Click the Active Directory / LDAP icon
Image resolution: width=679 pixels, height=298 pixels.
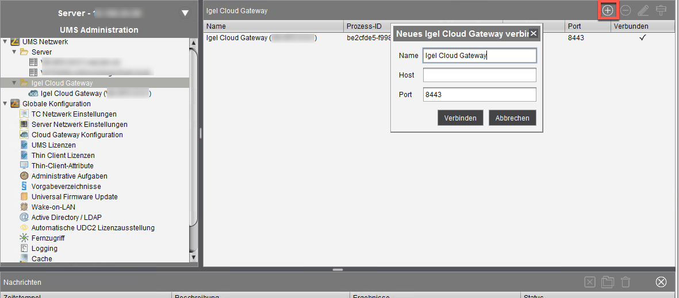pos(24,218)
